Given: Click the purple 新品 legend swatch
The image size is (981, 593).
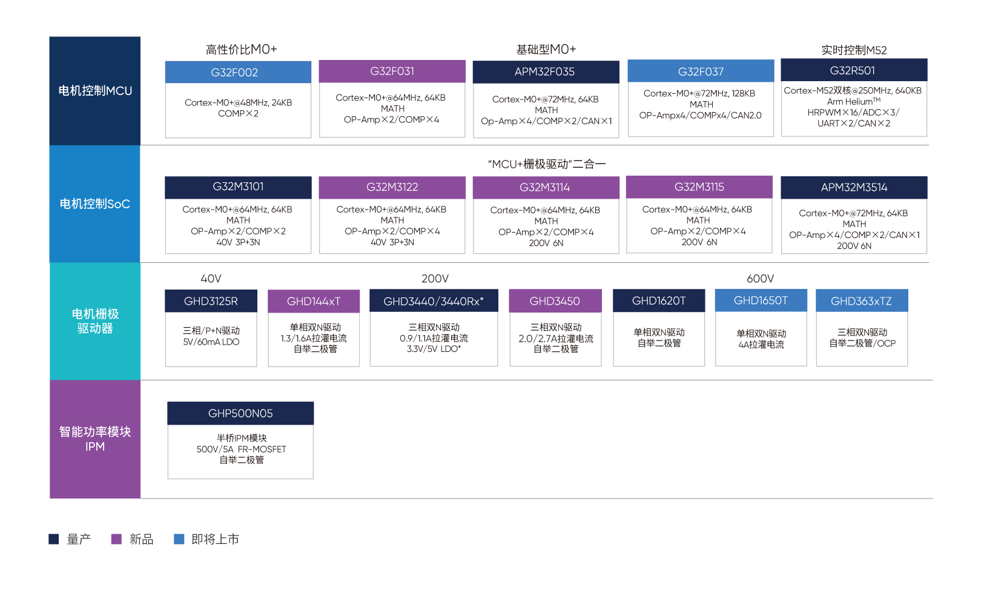Looking at the screenshot, I should (x=117, y=539).
